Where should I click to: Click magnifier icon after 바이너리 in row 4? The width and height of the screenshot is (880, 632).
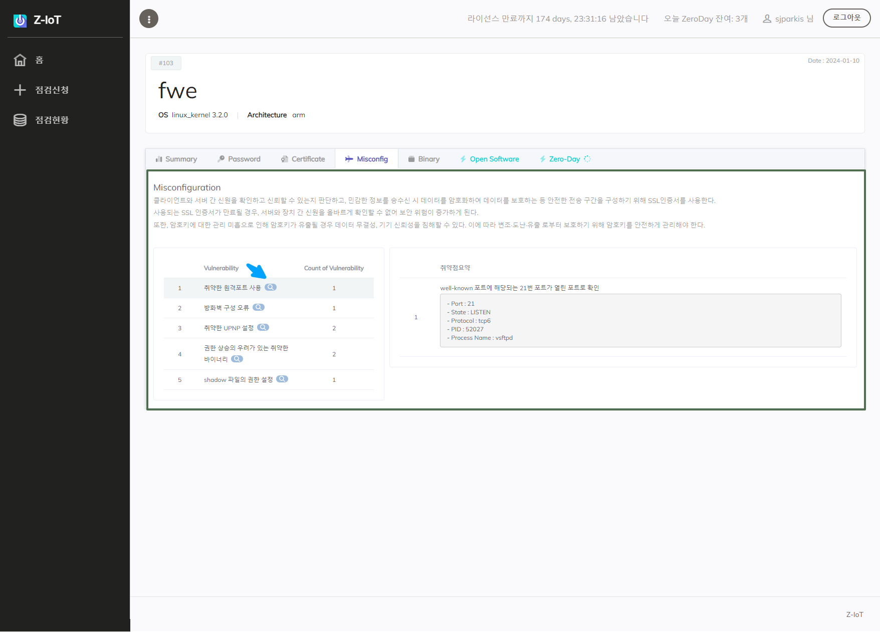237,359
